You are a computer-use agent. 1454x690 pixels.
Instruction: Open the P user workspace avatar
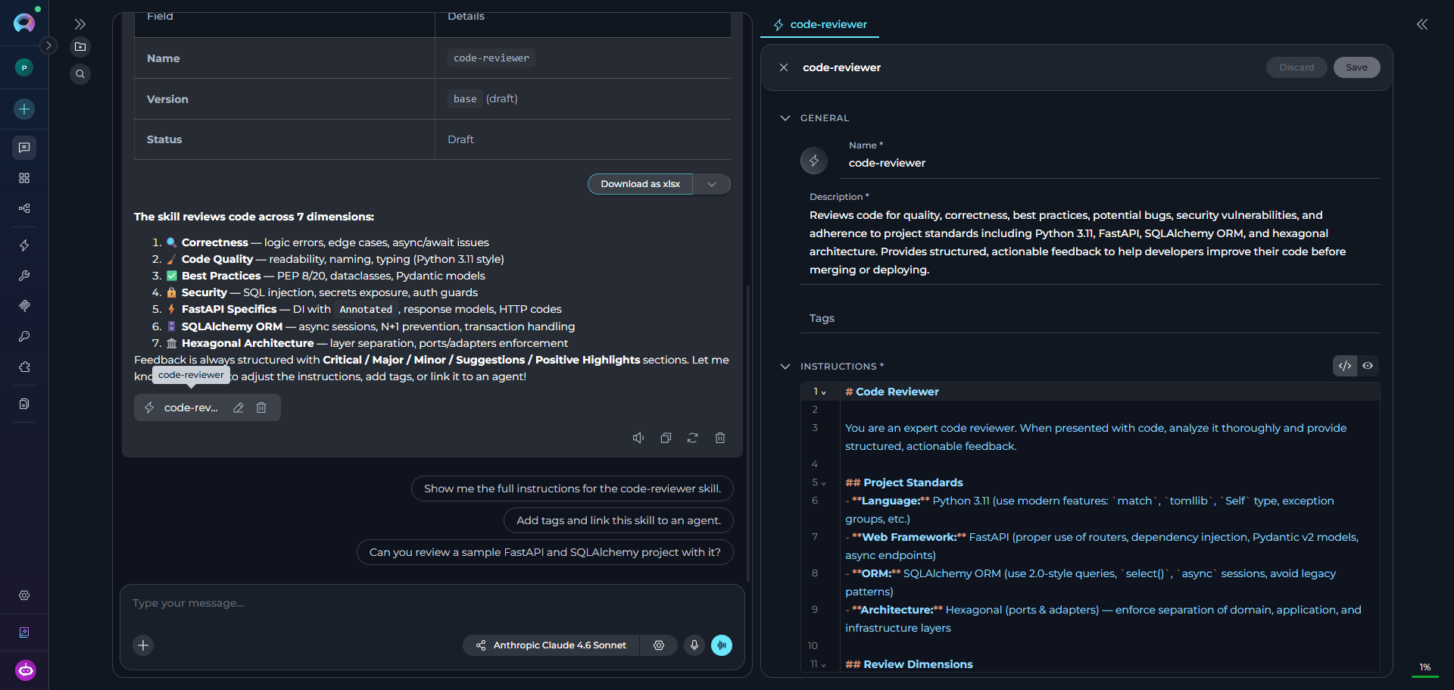pyautogui.click(x=24, y=67)
